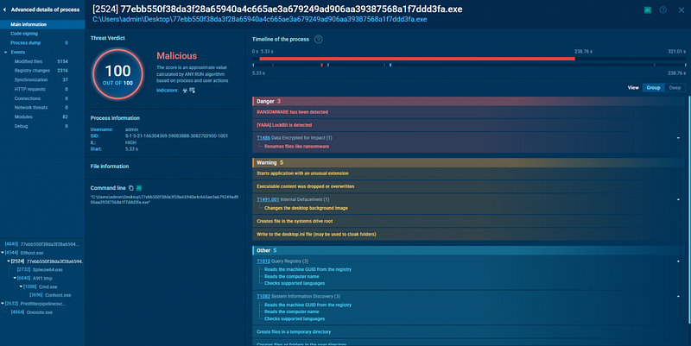The width and height of the screenshot is (691, 346).
Task: Switch view to Group mode
Action: 653,88
